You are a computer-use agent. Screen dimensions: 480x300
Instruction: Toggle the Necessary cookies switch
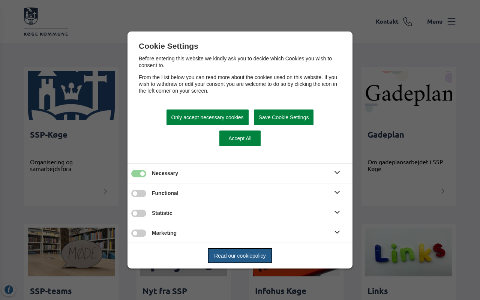click(139, 174)
